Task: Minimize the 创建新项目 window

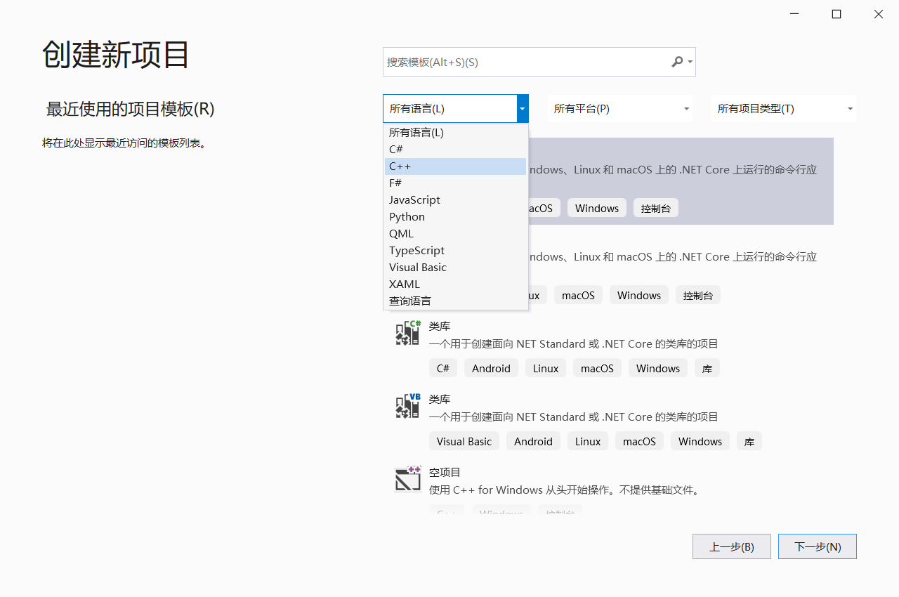Action: pos(794,14)
